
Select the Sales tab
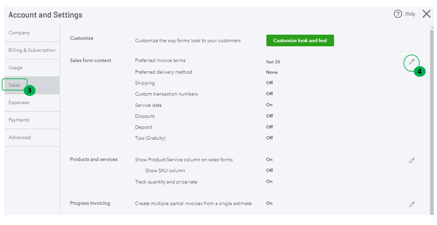14,85
